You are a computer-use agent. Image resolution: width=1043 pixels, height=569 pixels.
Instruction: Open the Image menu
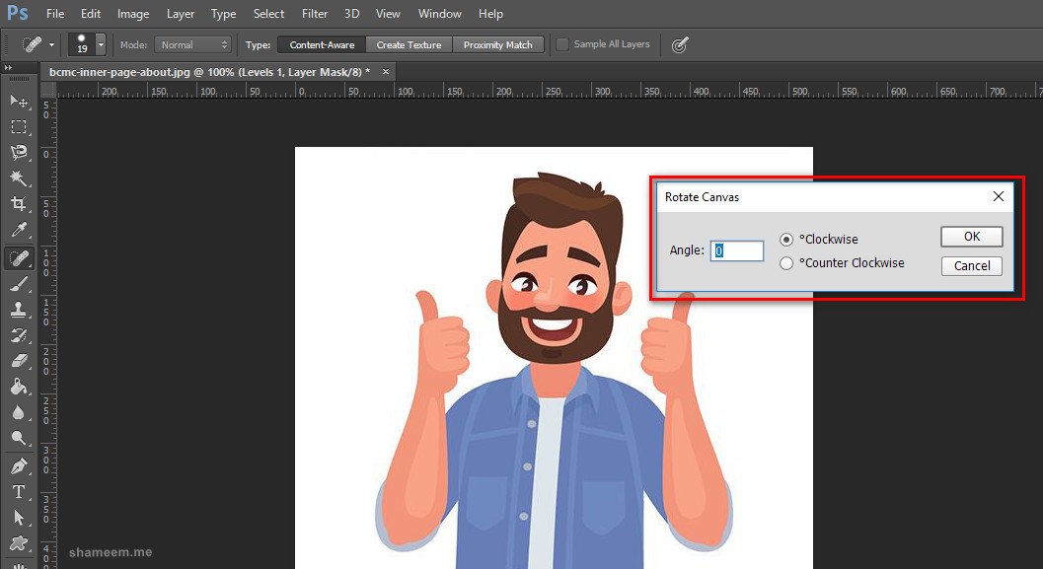[133, 14]
